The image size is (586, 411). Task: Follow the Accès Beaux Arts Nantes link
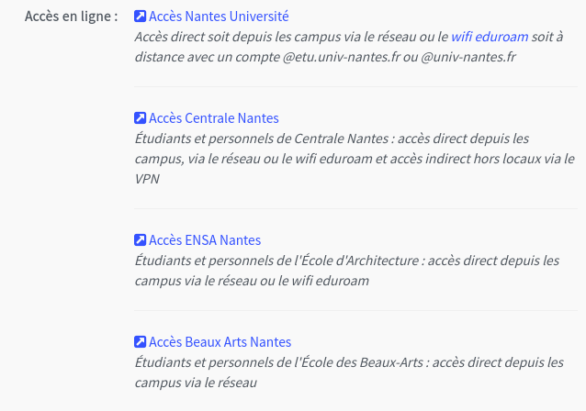(x=220, y=342)
